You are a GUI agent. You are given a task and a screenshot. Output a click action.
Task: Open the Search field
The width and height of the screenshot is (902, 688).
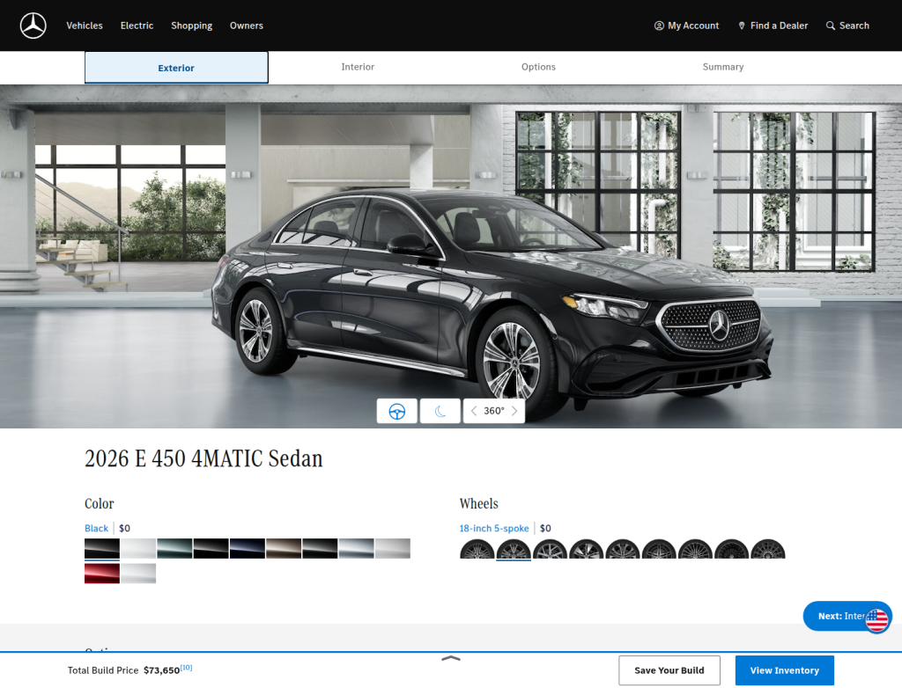point(847,26)
